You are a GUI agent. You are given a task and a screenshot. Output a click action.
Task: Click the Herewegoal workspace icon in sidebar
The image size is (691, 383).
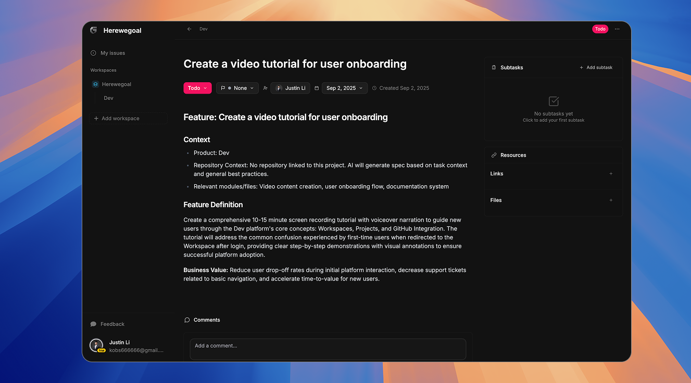coord(95,84)
